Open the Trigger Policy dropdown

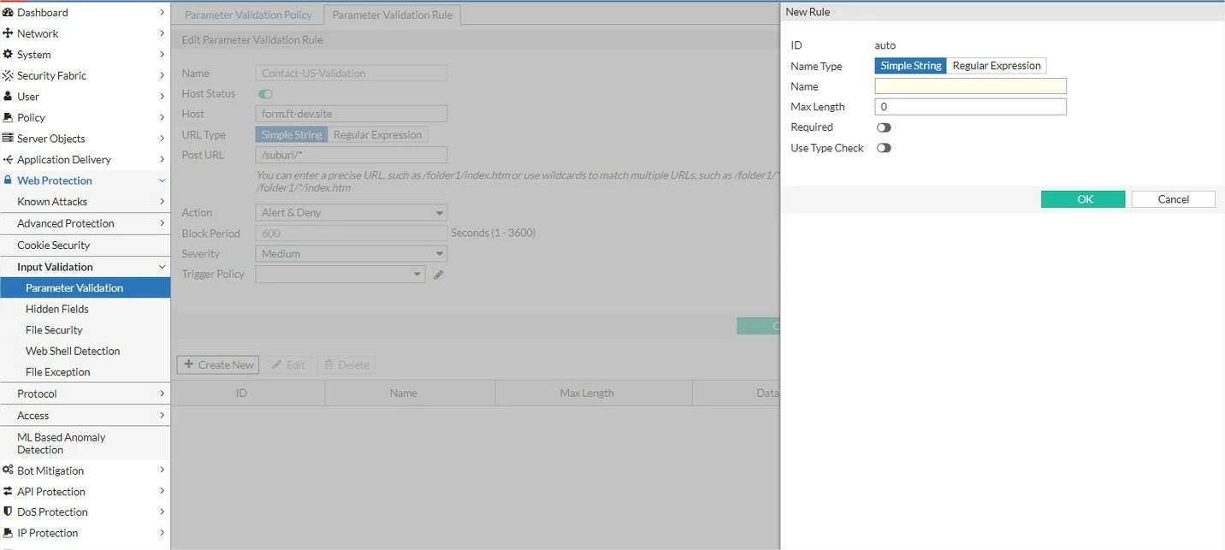340,274
